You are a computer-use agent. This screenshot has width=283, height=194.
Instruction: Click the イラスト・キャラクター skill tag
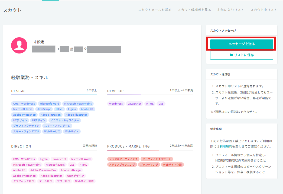click(x=65, y=120)
